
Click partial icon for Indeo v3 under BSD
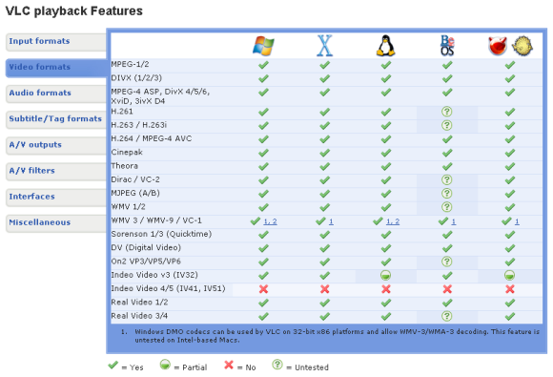point(510,275)
